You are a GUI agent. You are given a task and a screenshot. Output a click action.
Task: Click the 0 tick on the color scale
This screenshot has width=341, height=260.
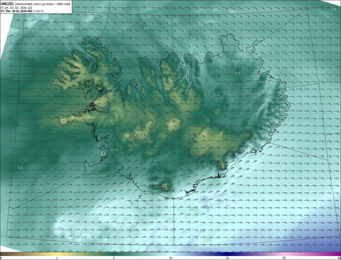coord(1,258)
